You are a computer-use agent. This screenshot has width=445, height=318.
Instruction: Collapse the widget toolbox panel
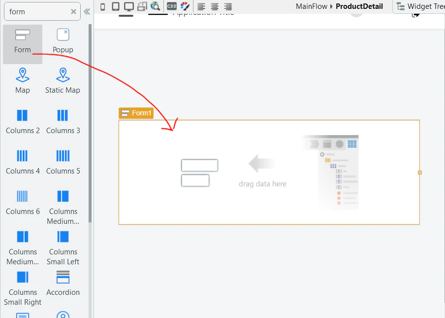pos(87,12)
